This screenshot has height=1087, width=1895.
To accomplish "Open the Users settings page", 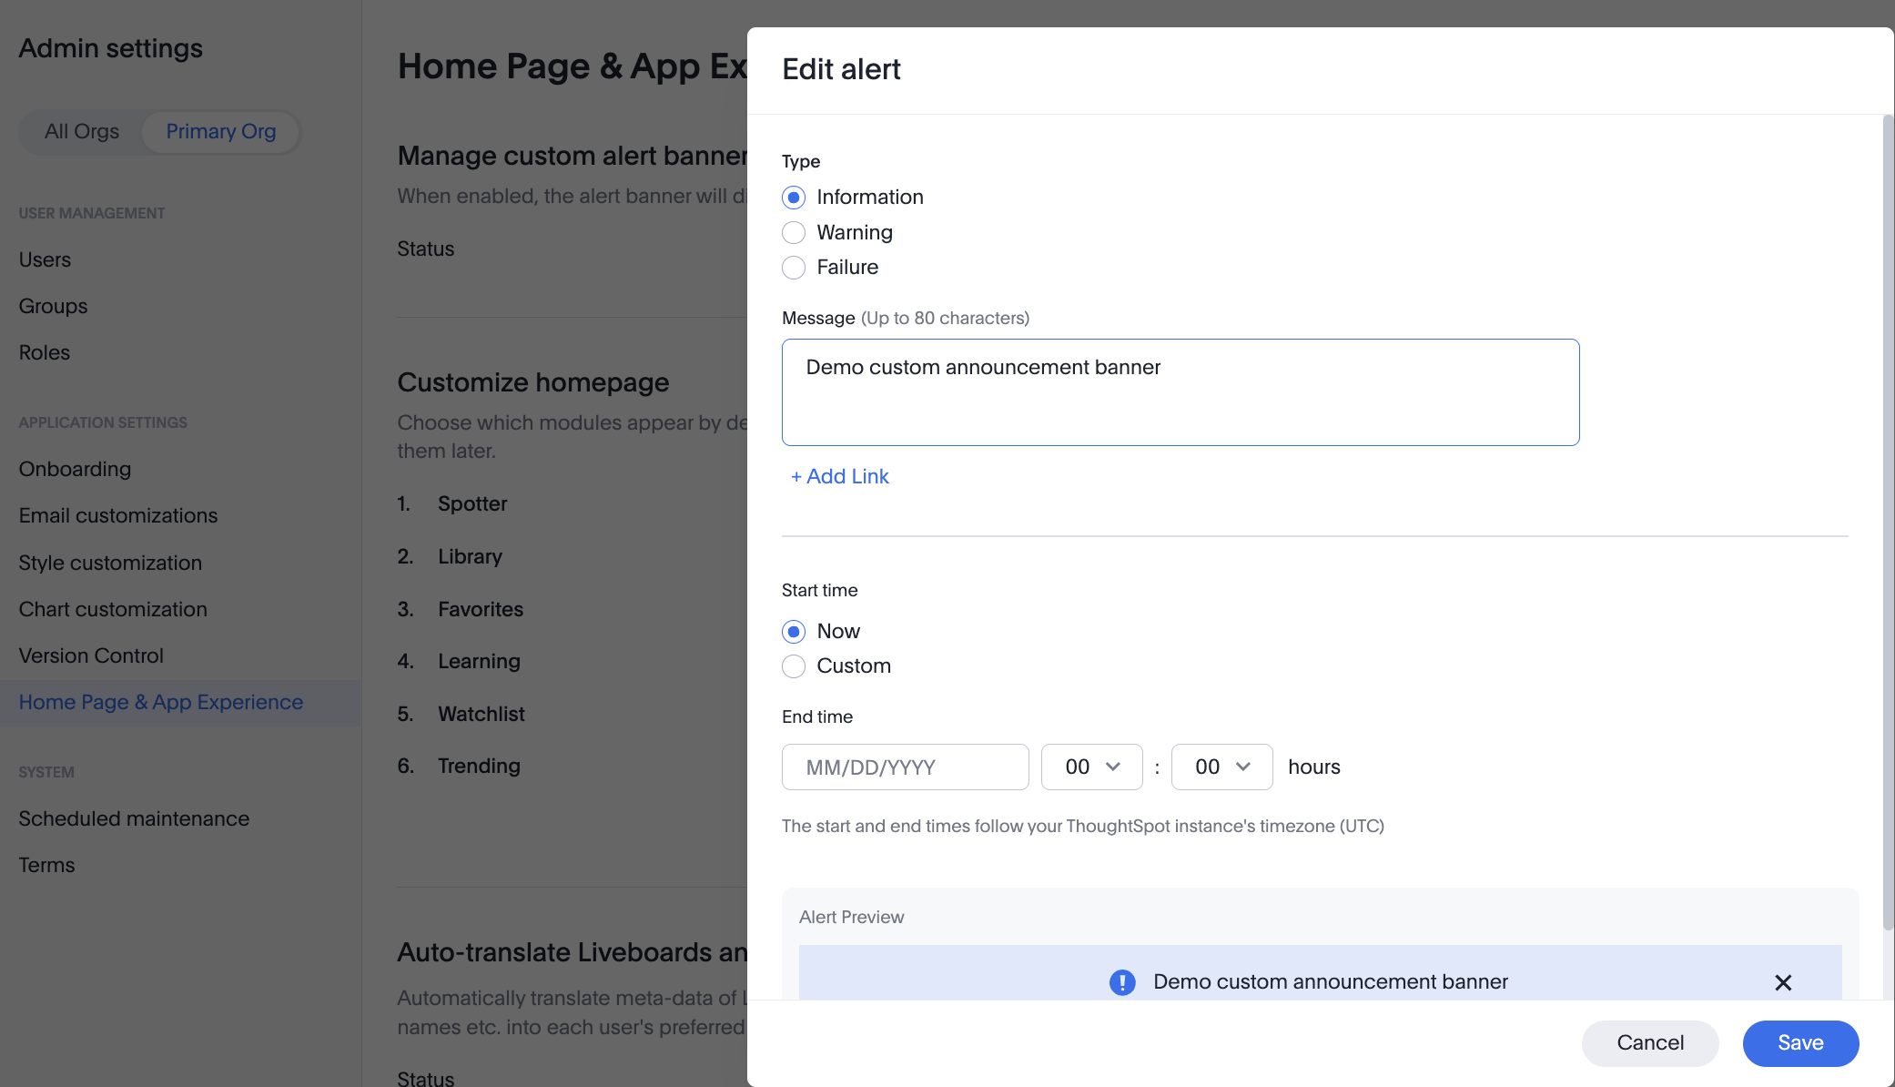I will point(44,259).
